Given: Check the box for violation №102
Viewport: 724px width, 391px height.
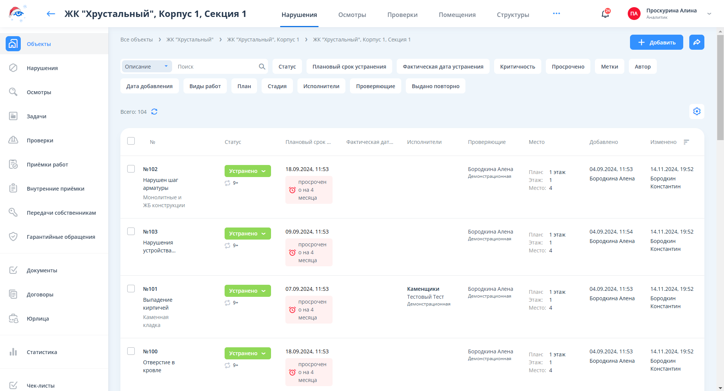Looking at the screenshot, I should [x=131, y=169].
